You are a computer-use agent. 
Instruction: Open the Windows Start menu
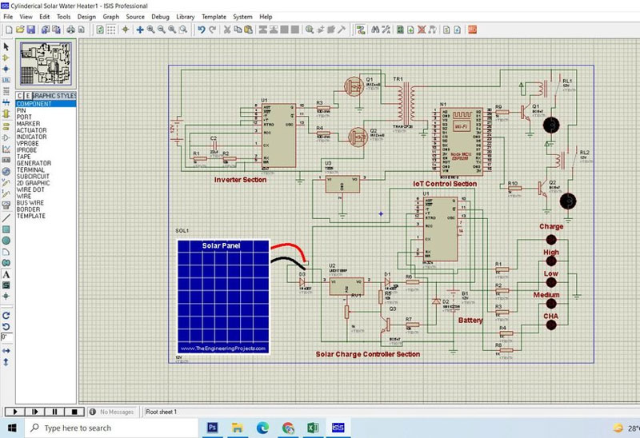(x=12, y=428)
